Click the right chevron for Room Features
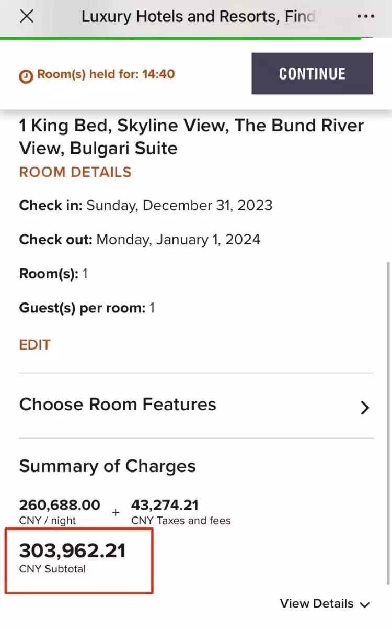The height and width of the screenshot is (629, 392). pyautogui.click(x=365, y=408)
